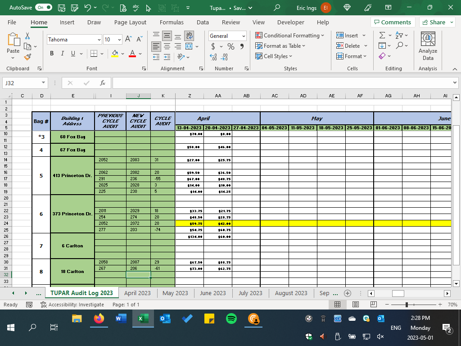Click the Share button
Viewport: 461px width, 346px height.
point(434,22)
